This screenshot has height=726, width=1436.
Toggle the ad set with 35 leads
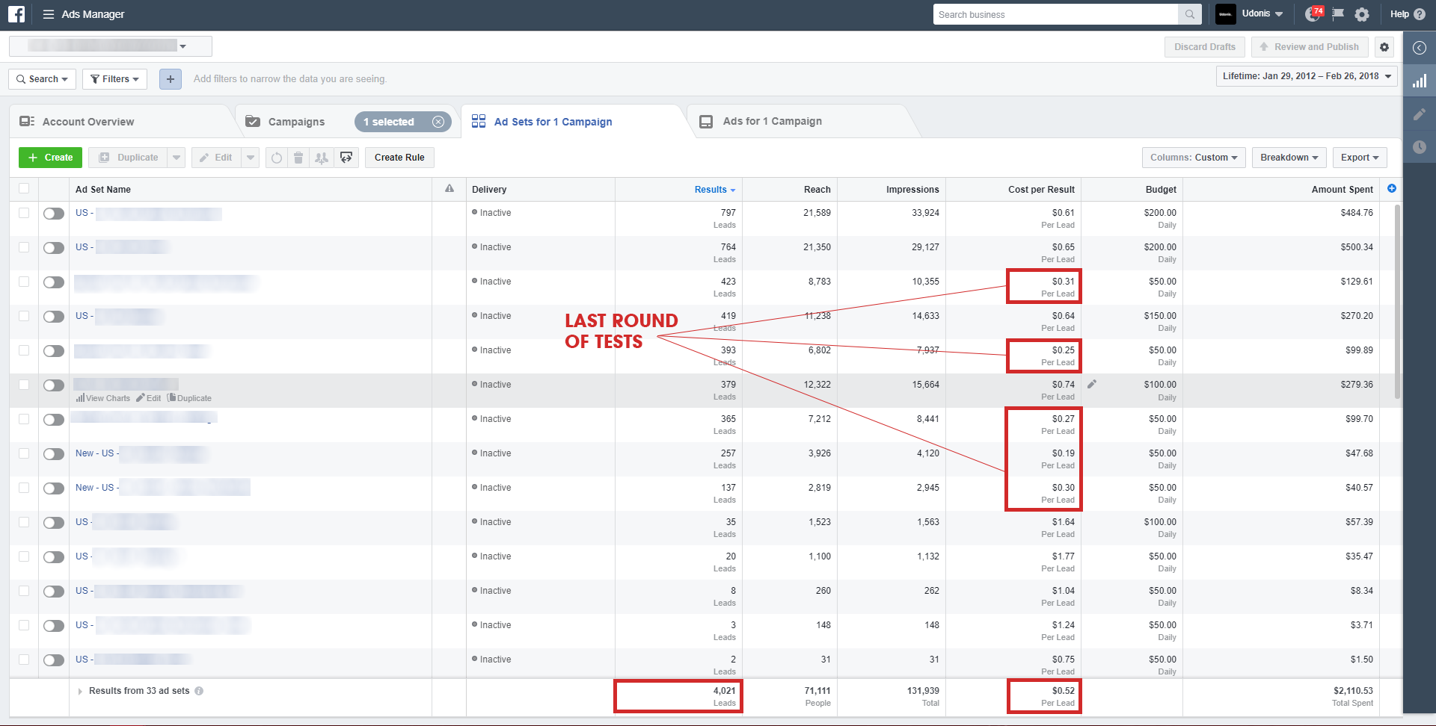pos(54,523)
